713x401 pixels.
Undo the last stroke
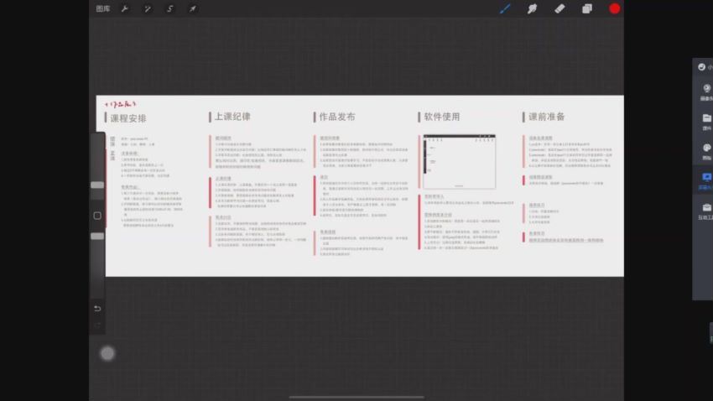pos(97,309)
